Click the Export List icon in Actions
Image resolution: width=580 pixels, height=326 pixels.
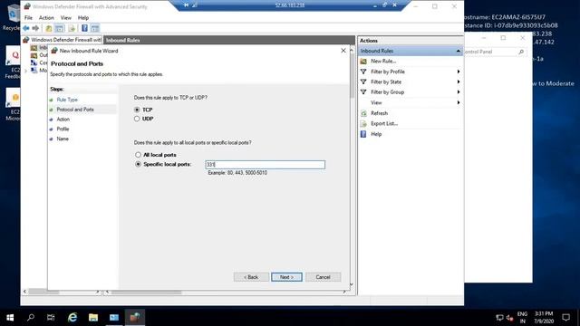point(363,123)
